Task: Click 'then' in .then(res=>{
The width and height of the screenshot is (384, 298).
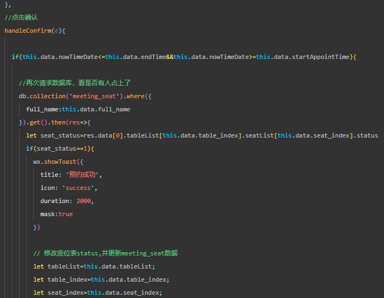Action: pos(58,122)
